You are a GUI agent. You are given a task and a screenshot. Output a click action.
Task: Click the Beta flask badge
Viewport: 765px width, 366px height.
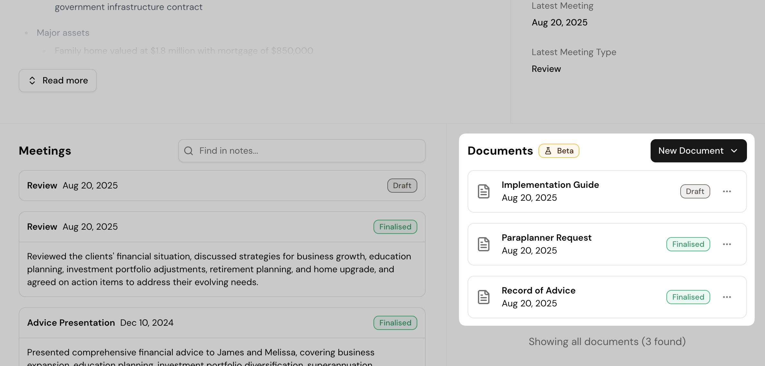click(x=559, y=151)
